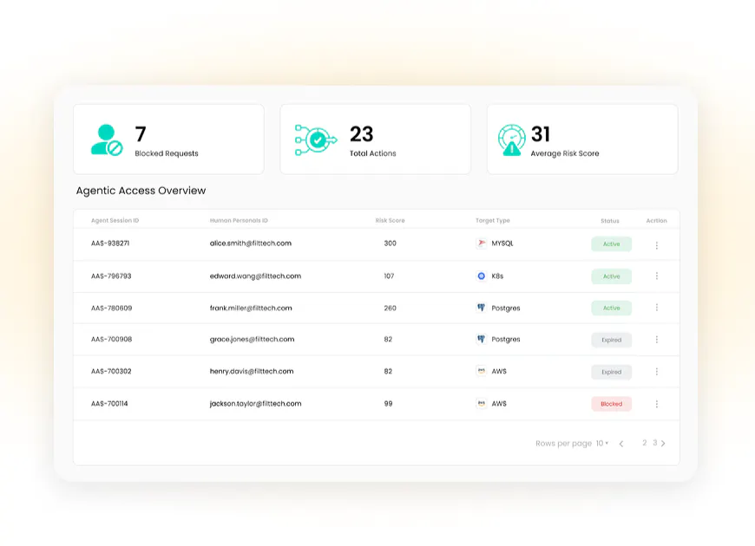Click Postgres icon in frank.miller row

(x=481, y=308)
